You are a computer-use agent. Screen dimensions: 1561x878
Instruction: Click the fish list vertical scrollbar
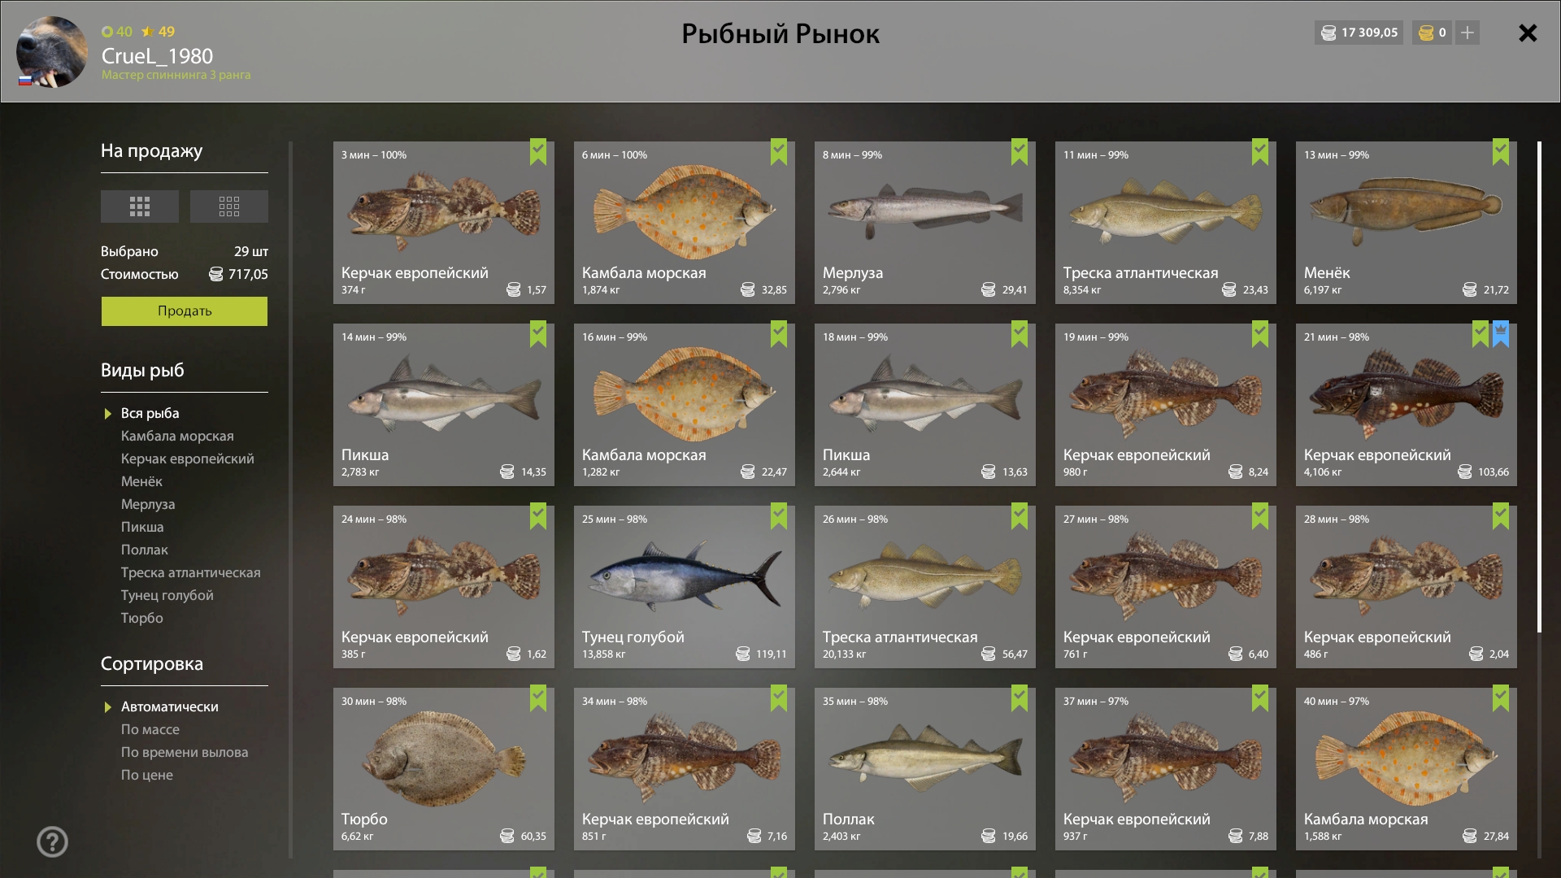tap(1539, 387)
